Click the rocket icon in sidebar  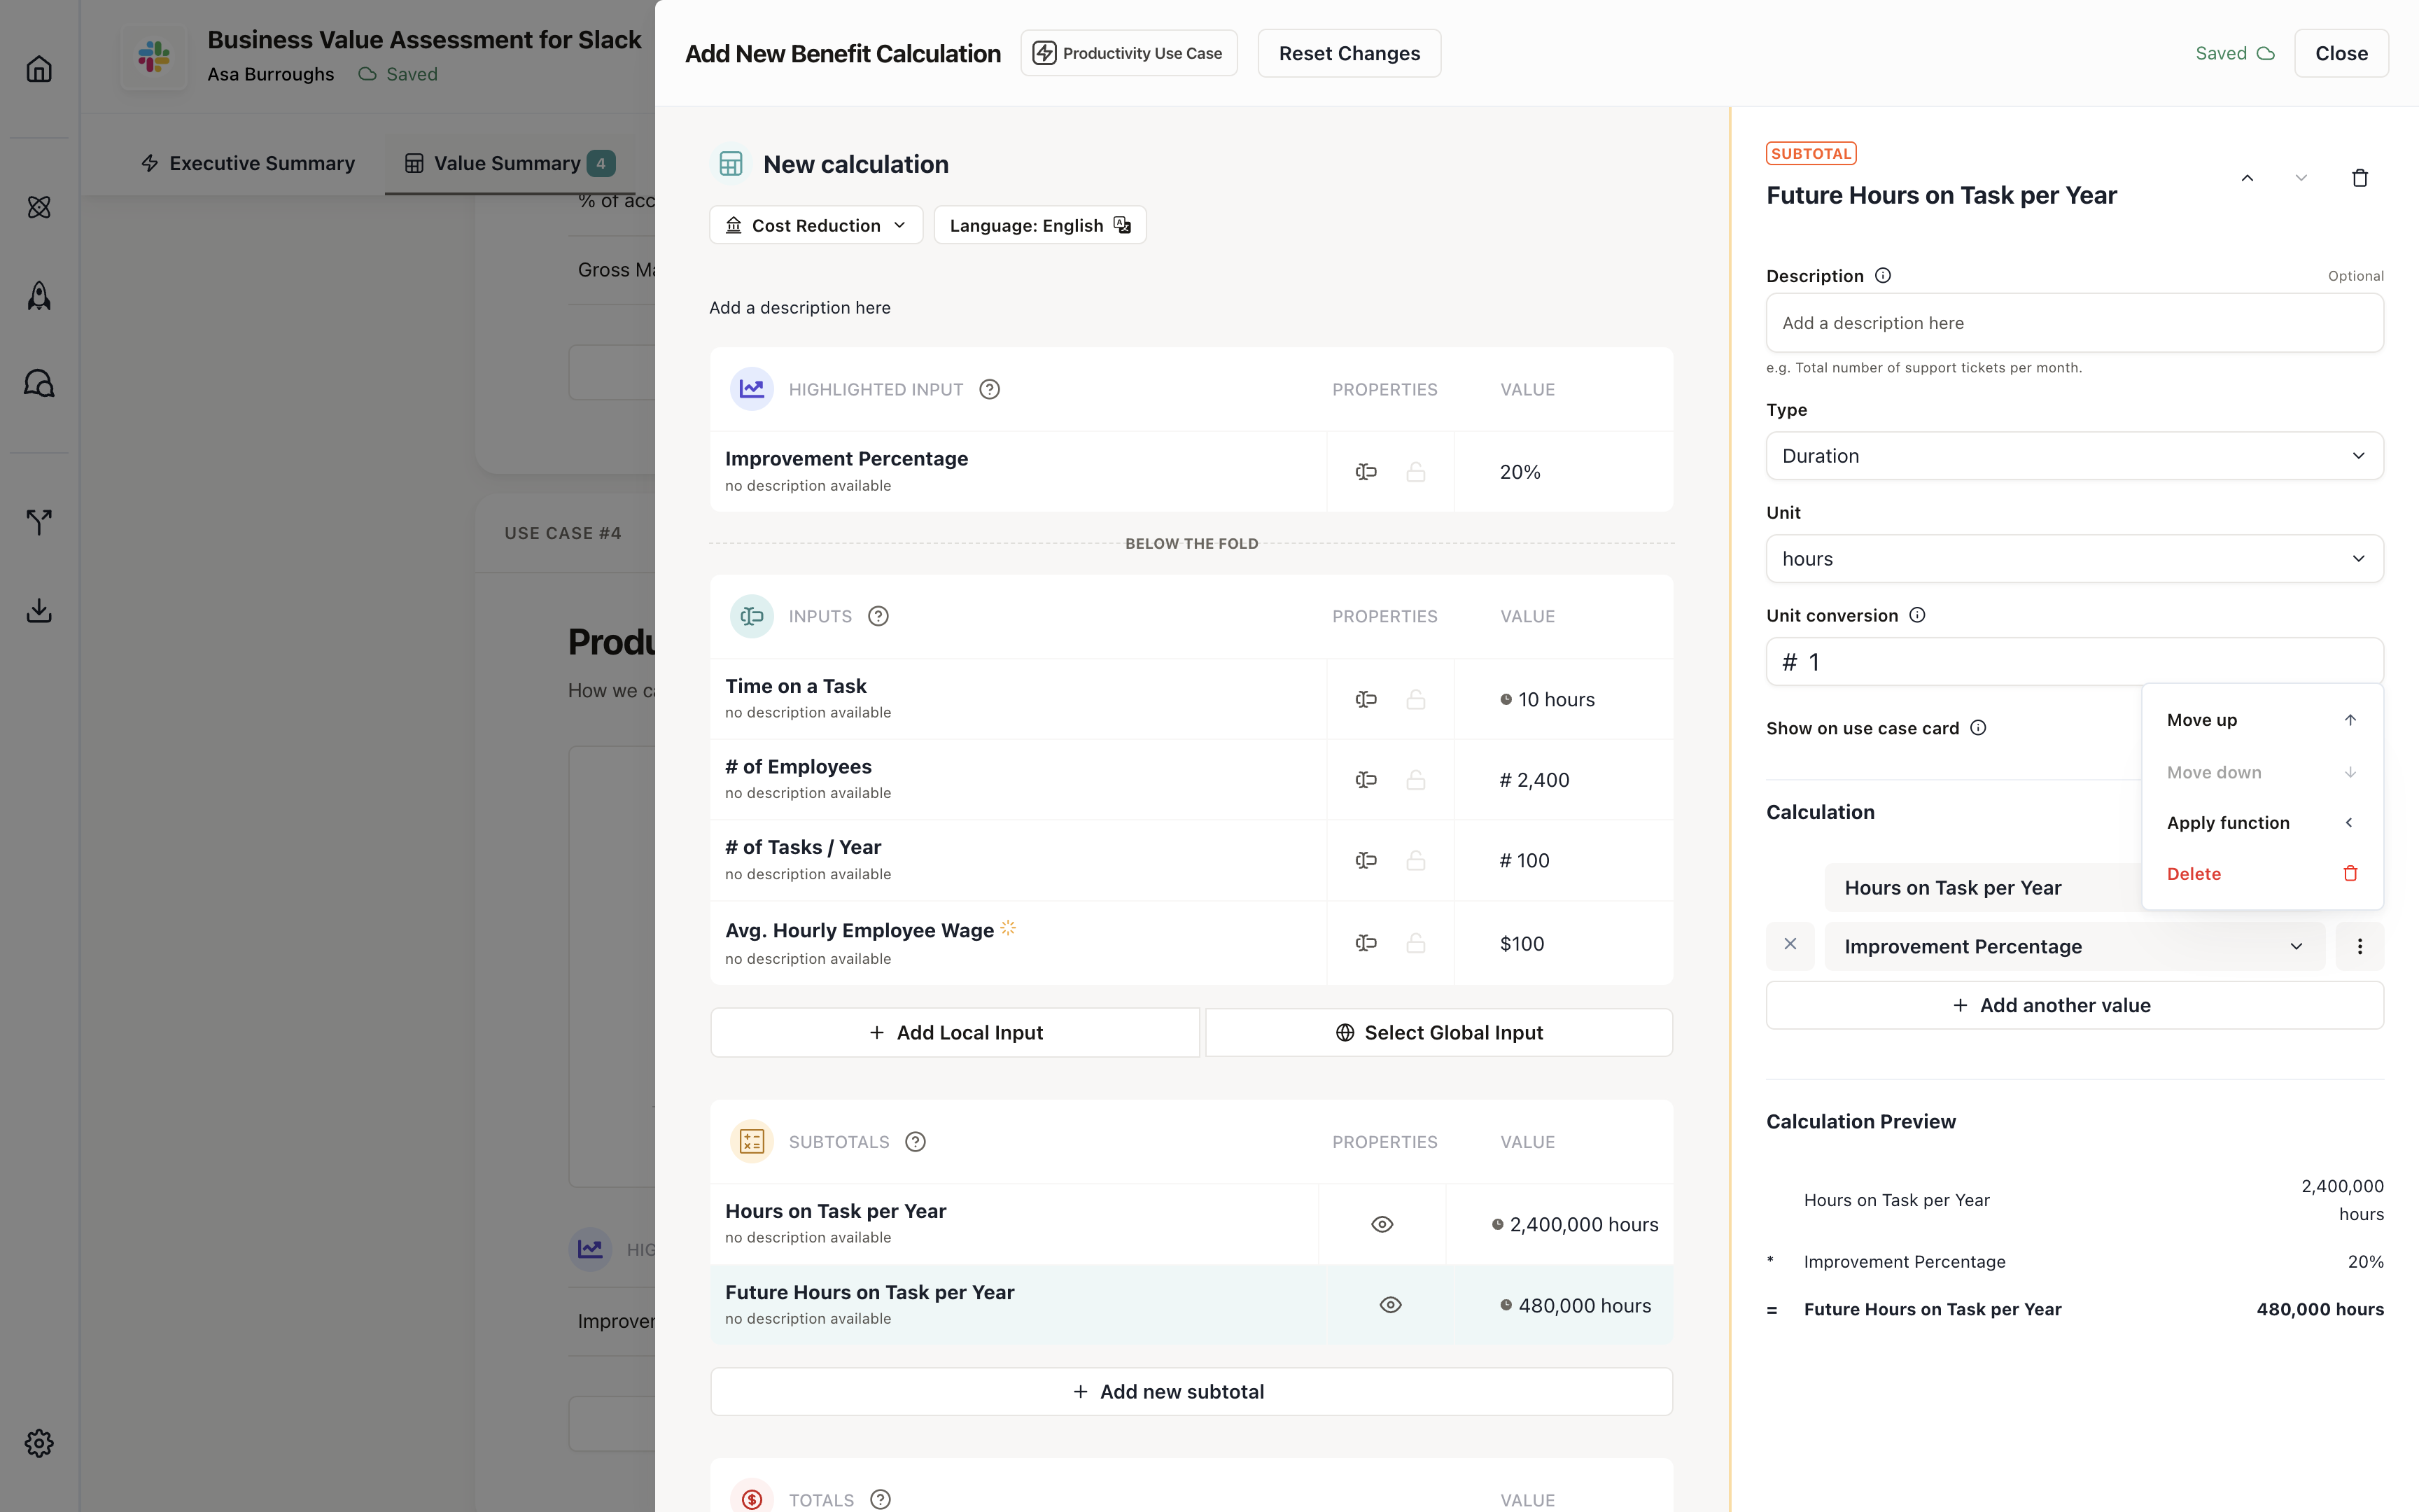coord(39,296)
